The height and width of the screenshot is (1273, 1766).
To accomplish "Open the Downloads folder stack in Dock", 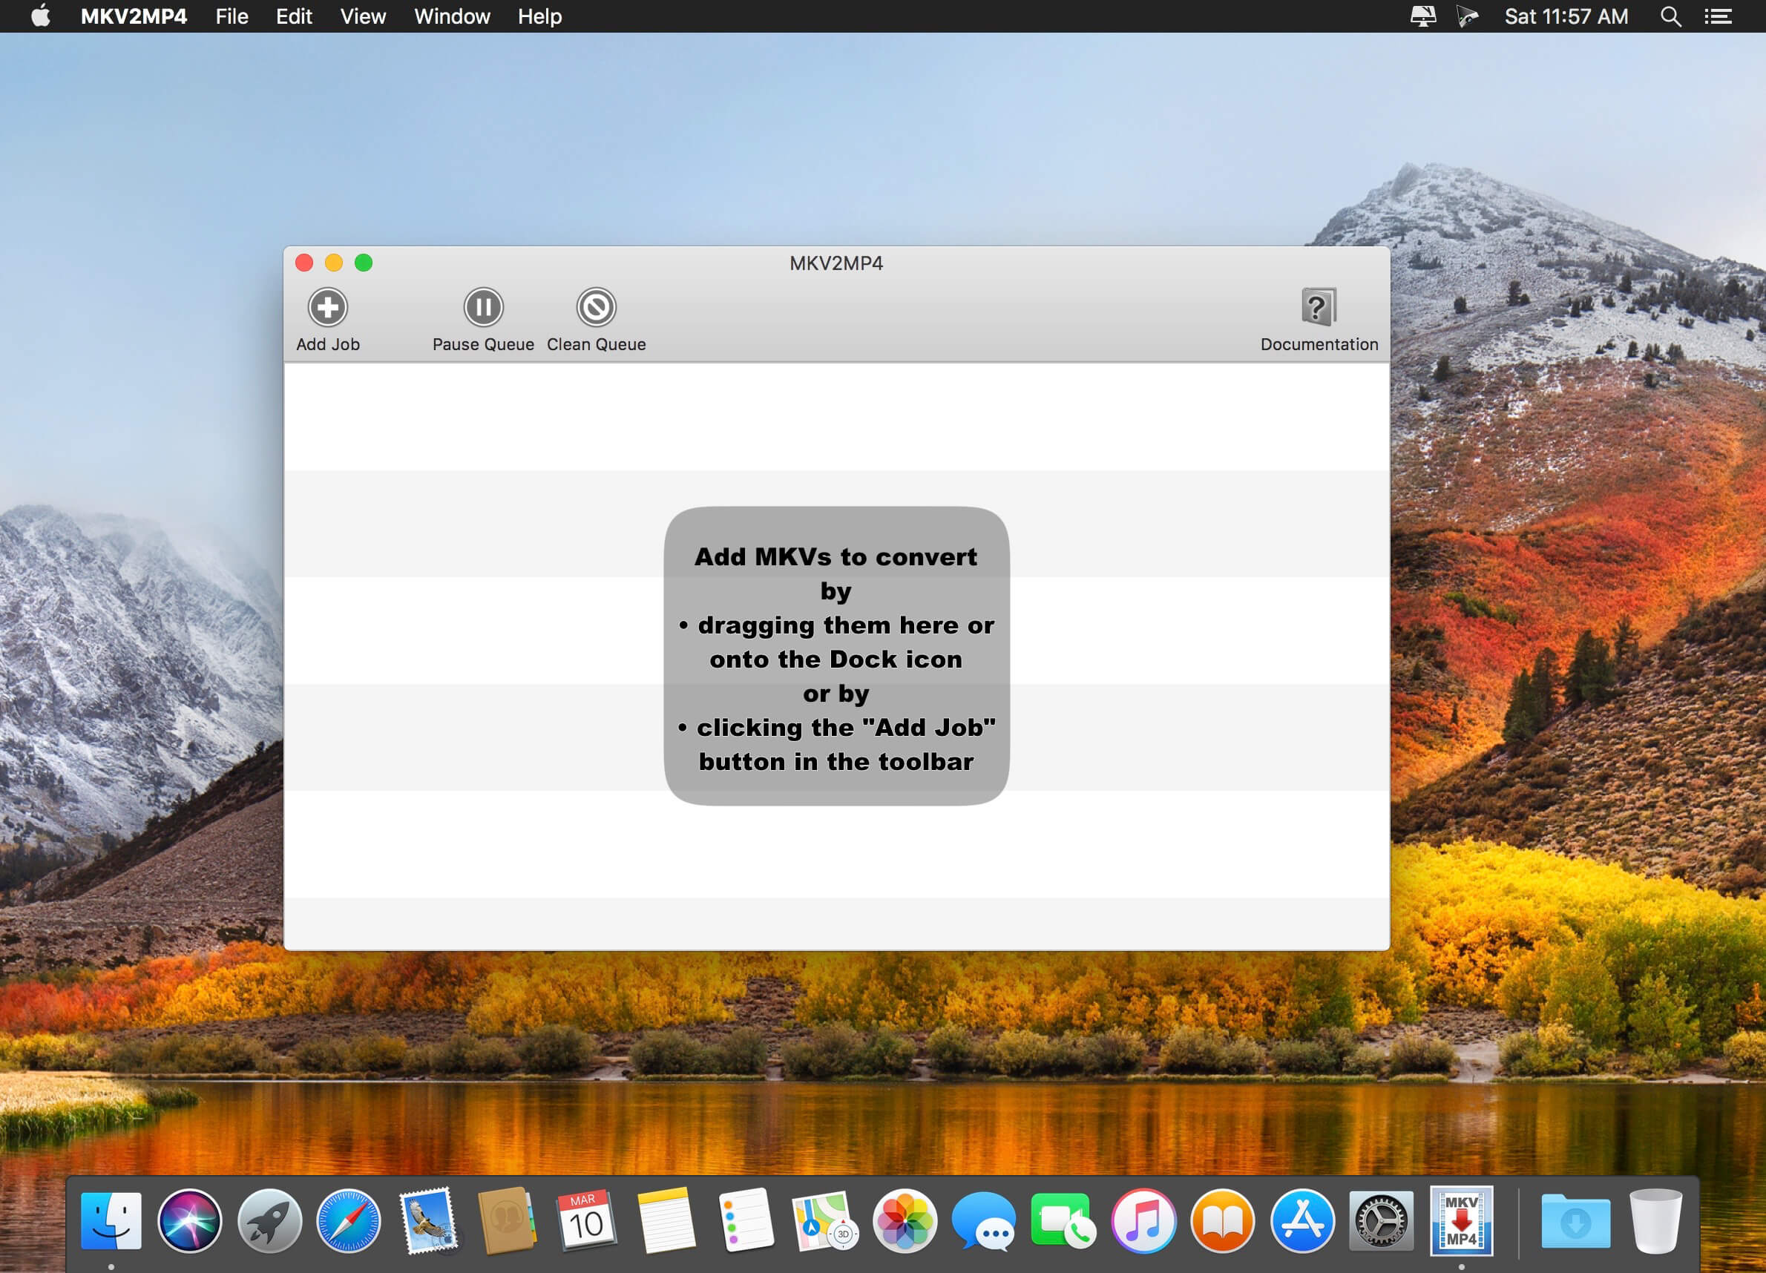I will 1575,1221.
